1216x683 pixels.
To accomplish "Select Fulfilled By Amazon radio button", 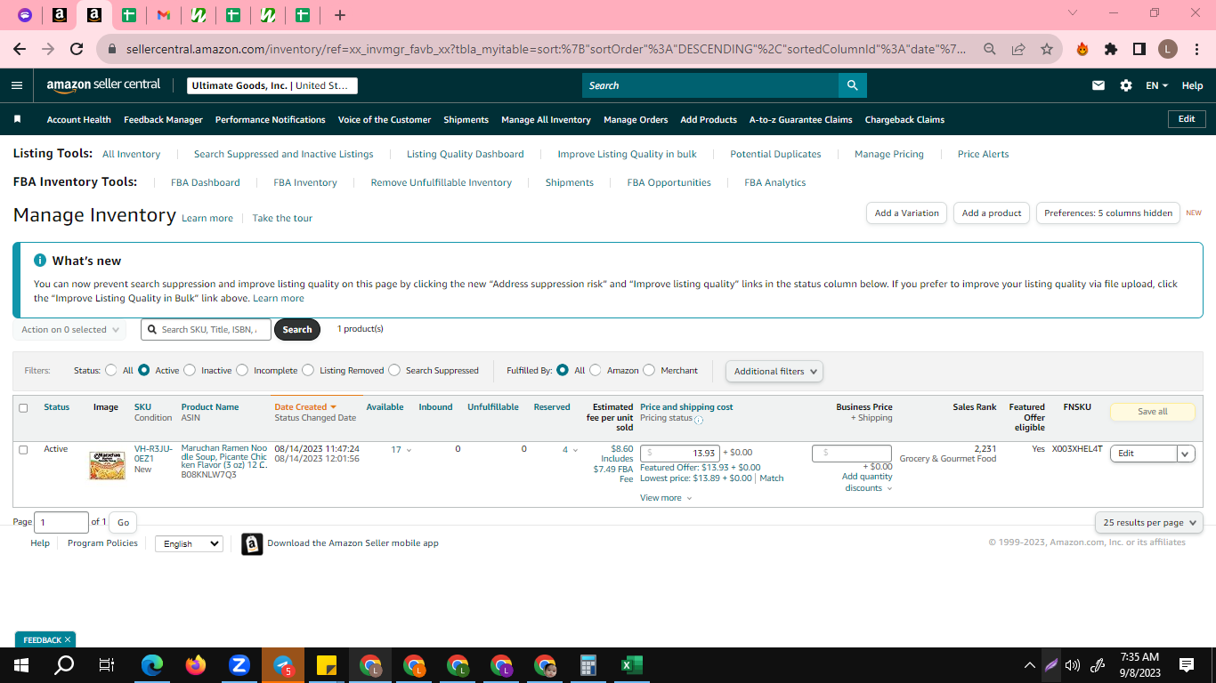I will [x=596, y=370].
